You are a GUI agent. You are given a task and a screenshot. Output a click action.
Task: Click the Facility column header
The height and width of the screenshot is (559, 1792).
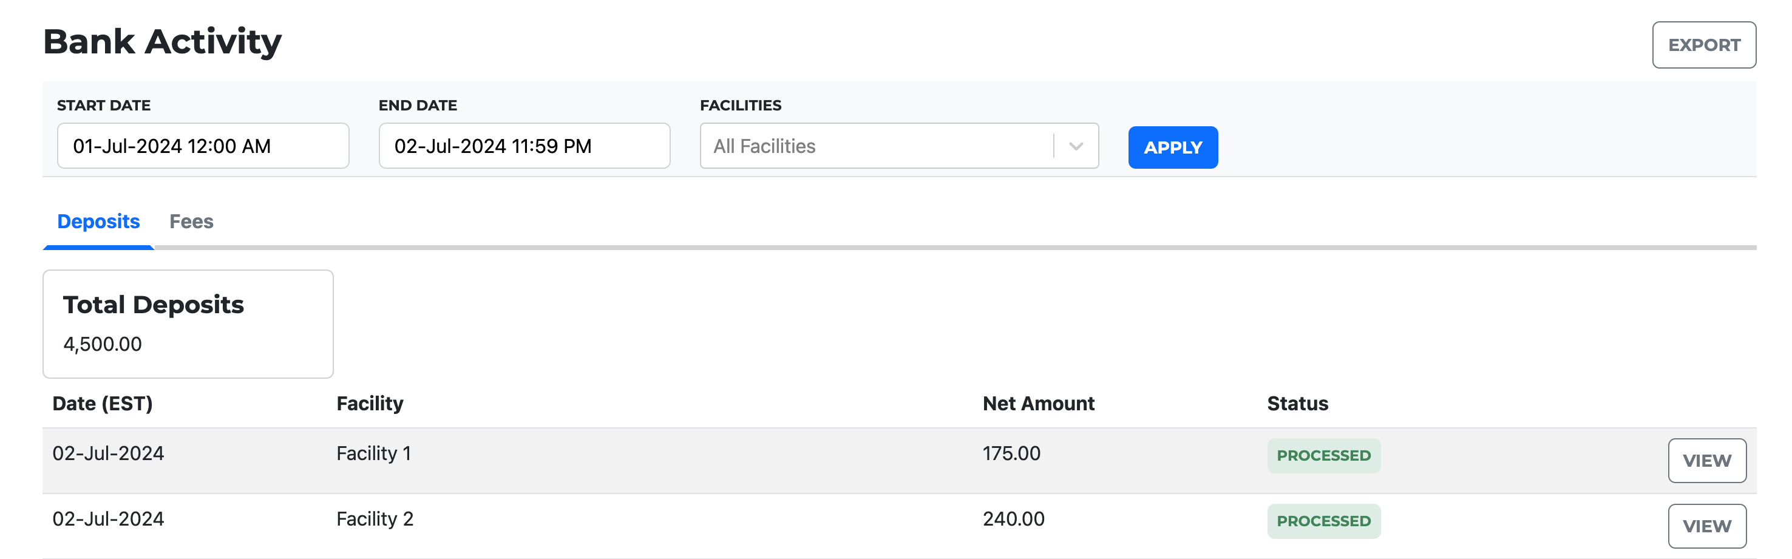pos(370,403)
